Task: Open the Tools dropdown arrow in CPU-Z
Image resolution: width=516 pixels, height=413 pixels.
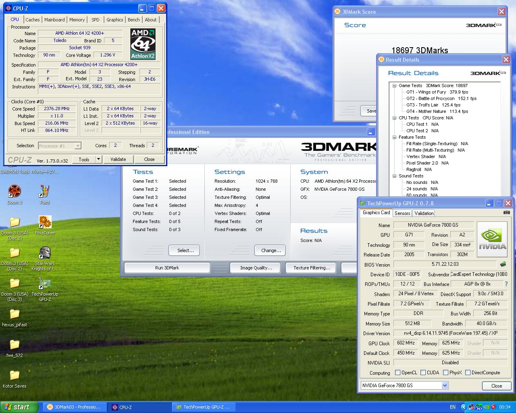Action: [x=98, y=159]
